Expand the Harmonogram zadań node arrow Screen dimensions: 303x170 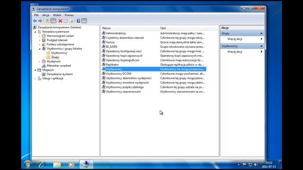[x=40, y=36]
